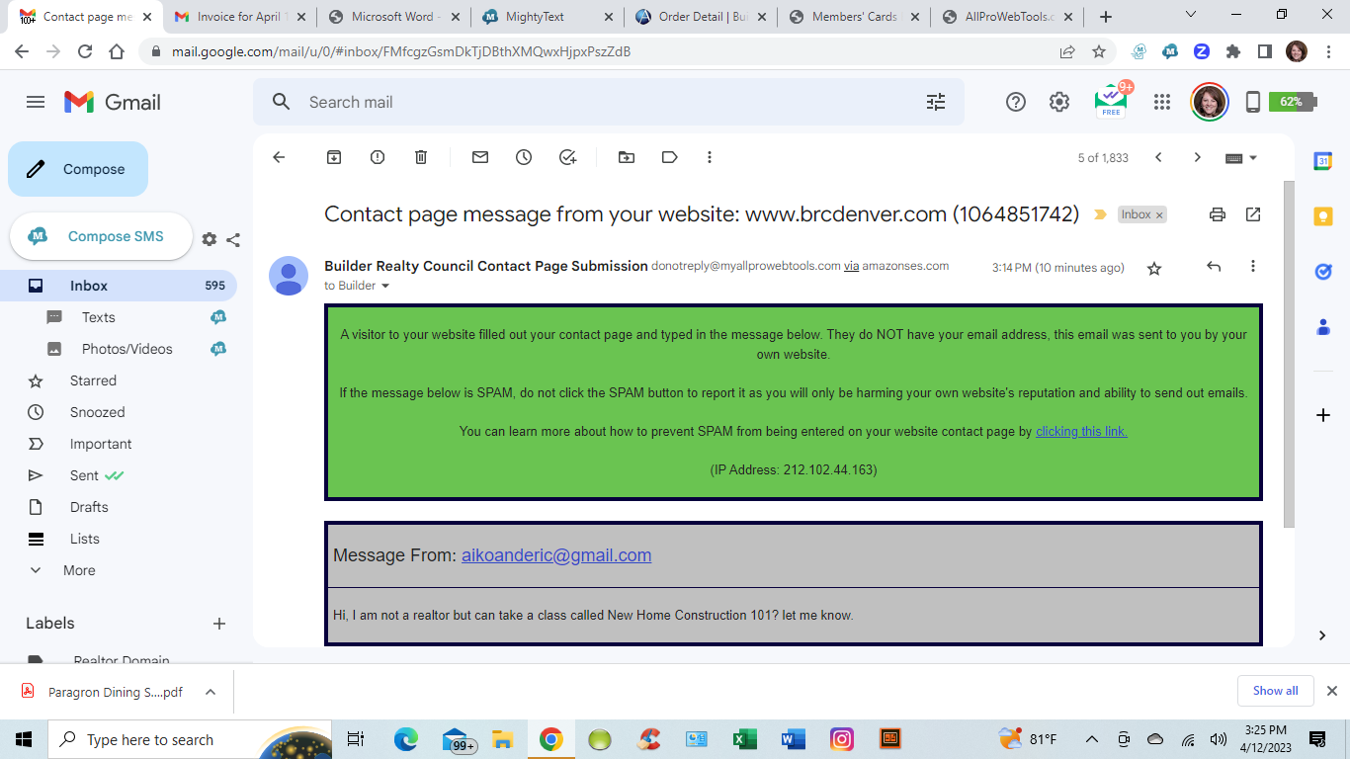Remove the Inbox label chip
The height and width of the screenshot is (759, 1350).
(x=1159, y=214)
